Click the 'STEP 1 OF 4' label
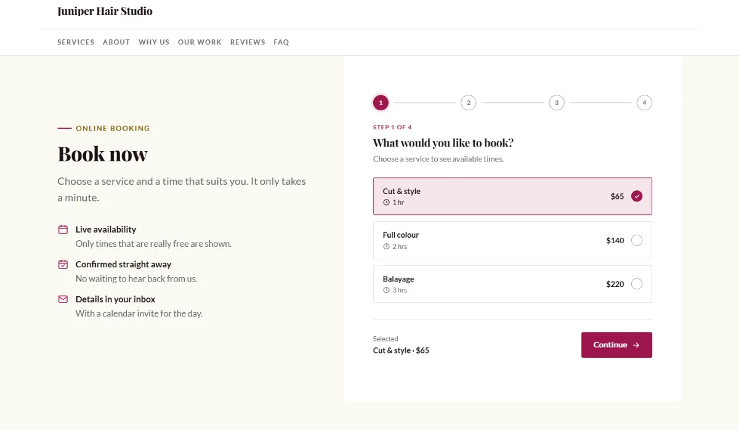739x444 pixels. point(392,127)
